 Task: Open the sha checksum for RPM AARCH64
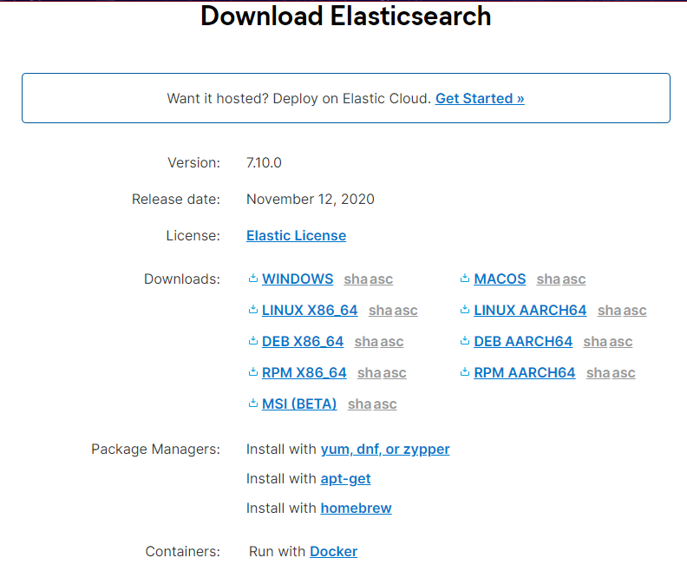(598, 373)
